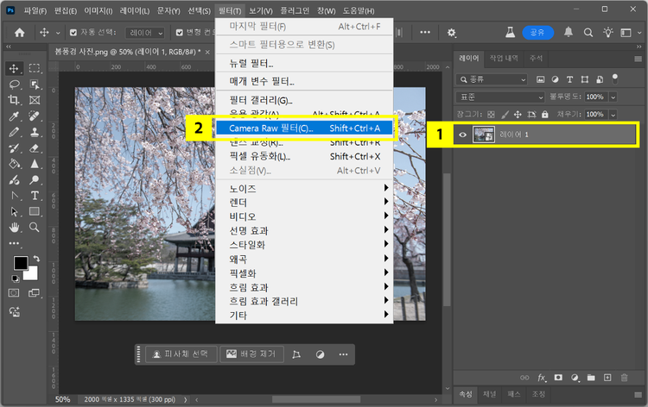
Task: Lock all layer attributes padlock
Action: click(544, 114)
